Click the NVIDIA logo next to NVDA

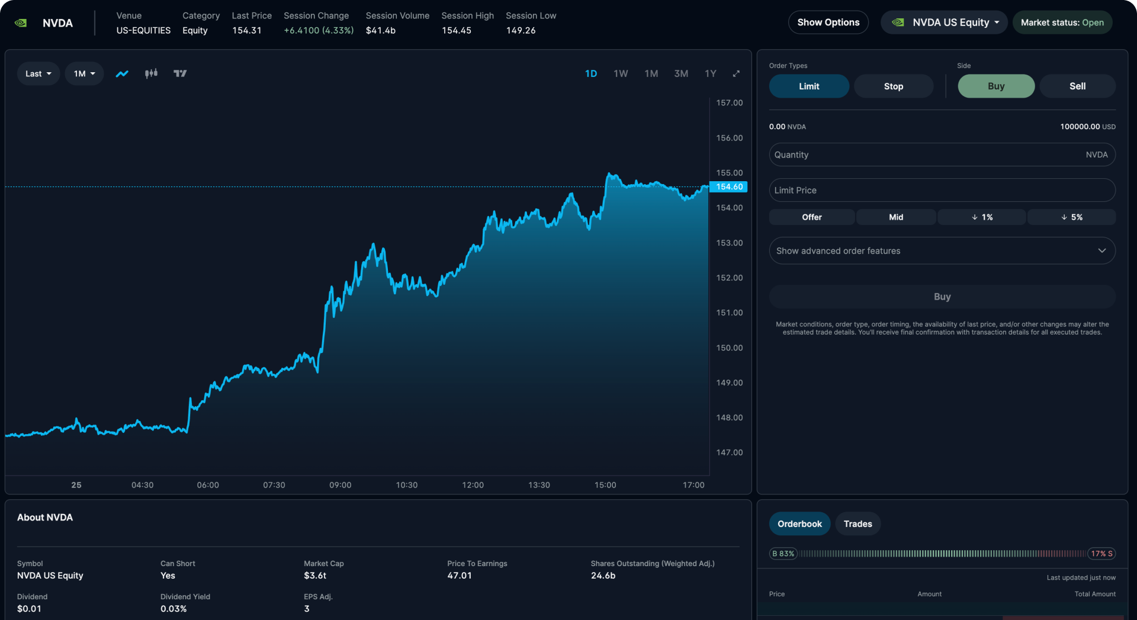21,23
